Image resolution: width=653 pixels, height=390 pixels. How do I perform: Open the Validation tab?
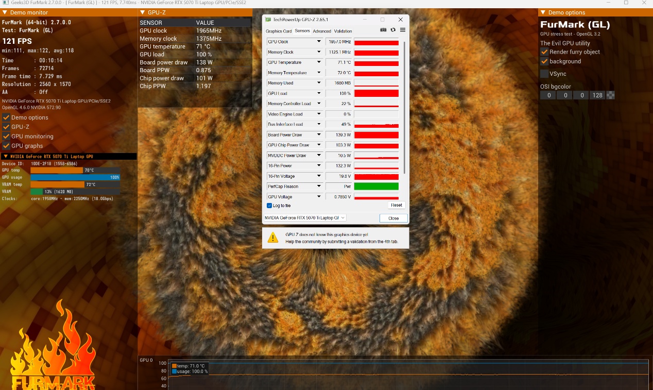tap(343, 31)
